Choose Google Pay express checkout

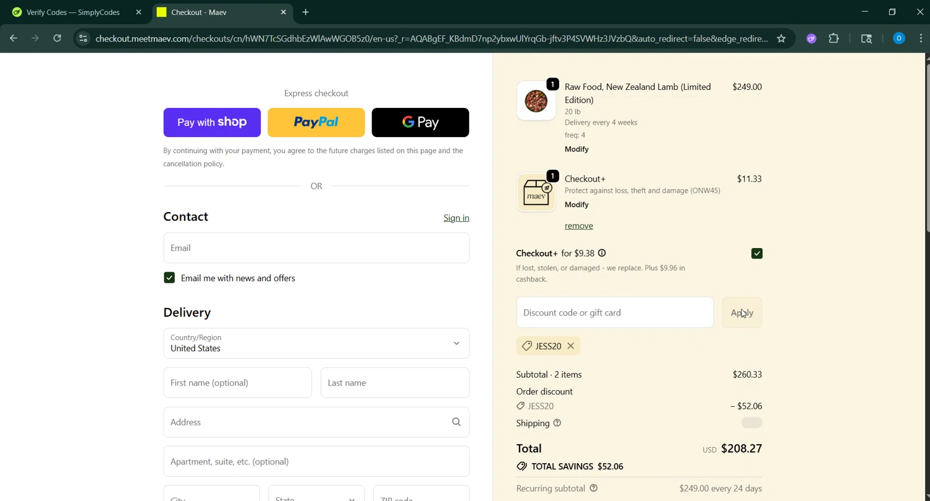(420, 122)
